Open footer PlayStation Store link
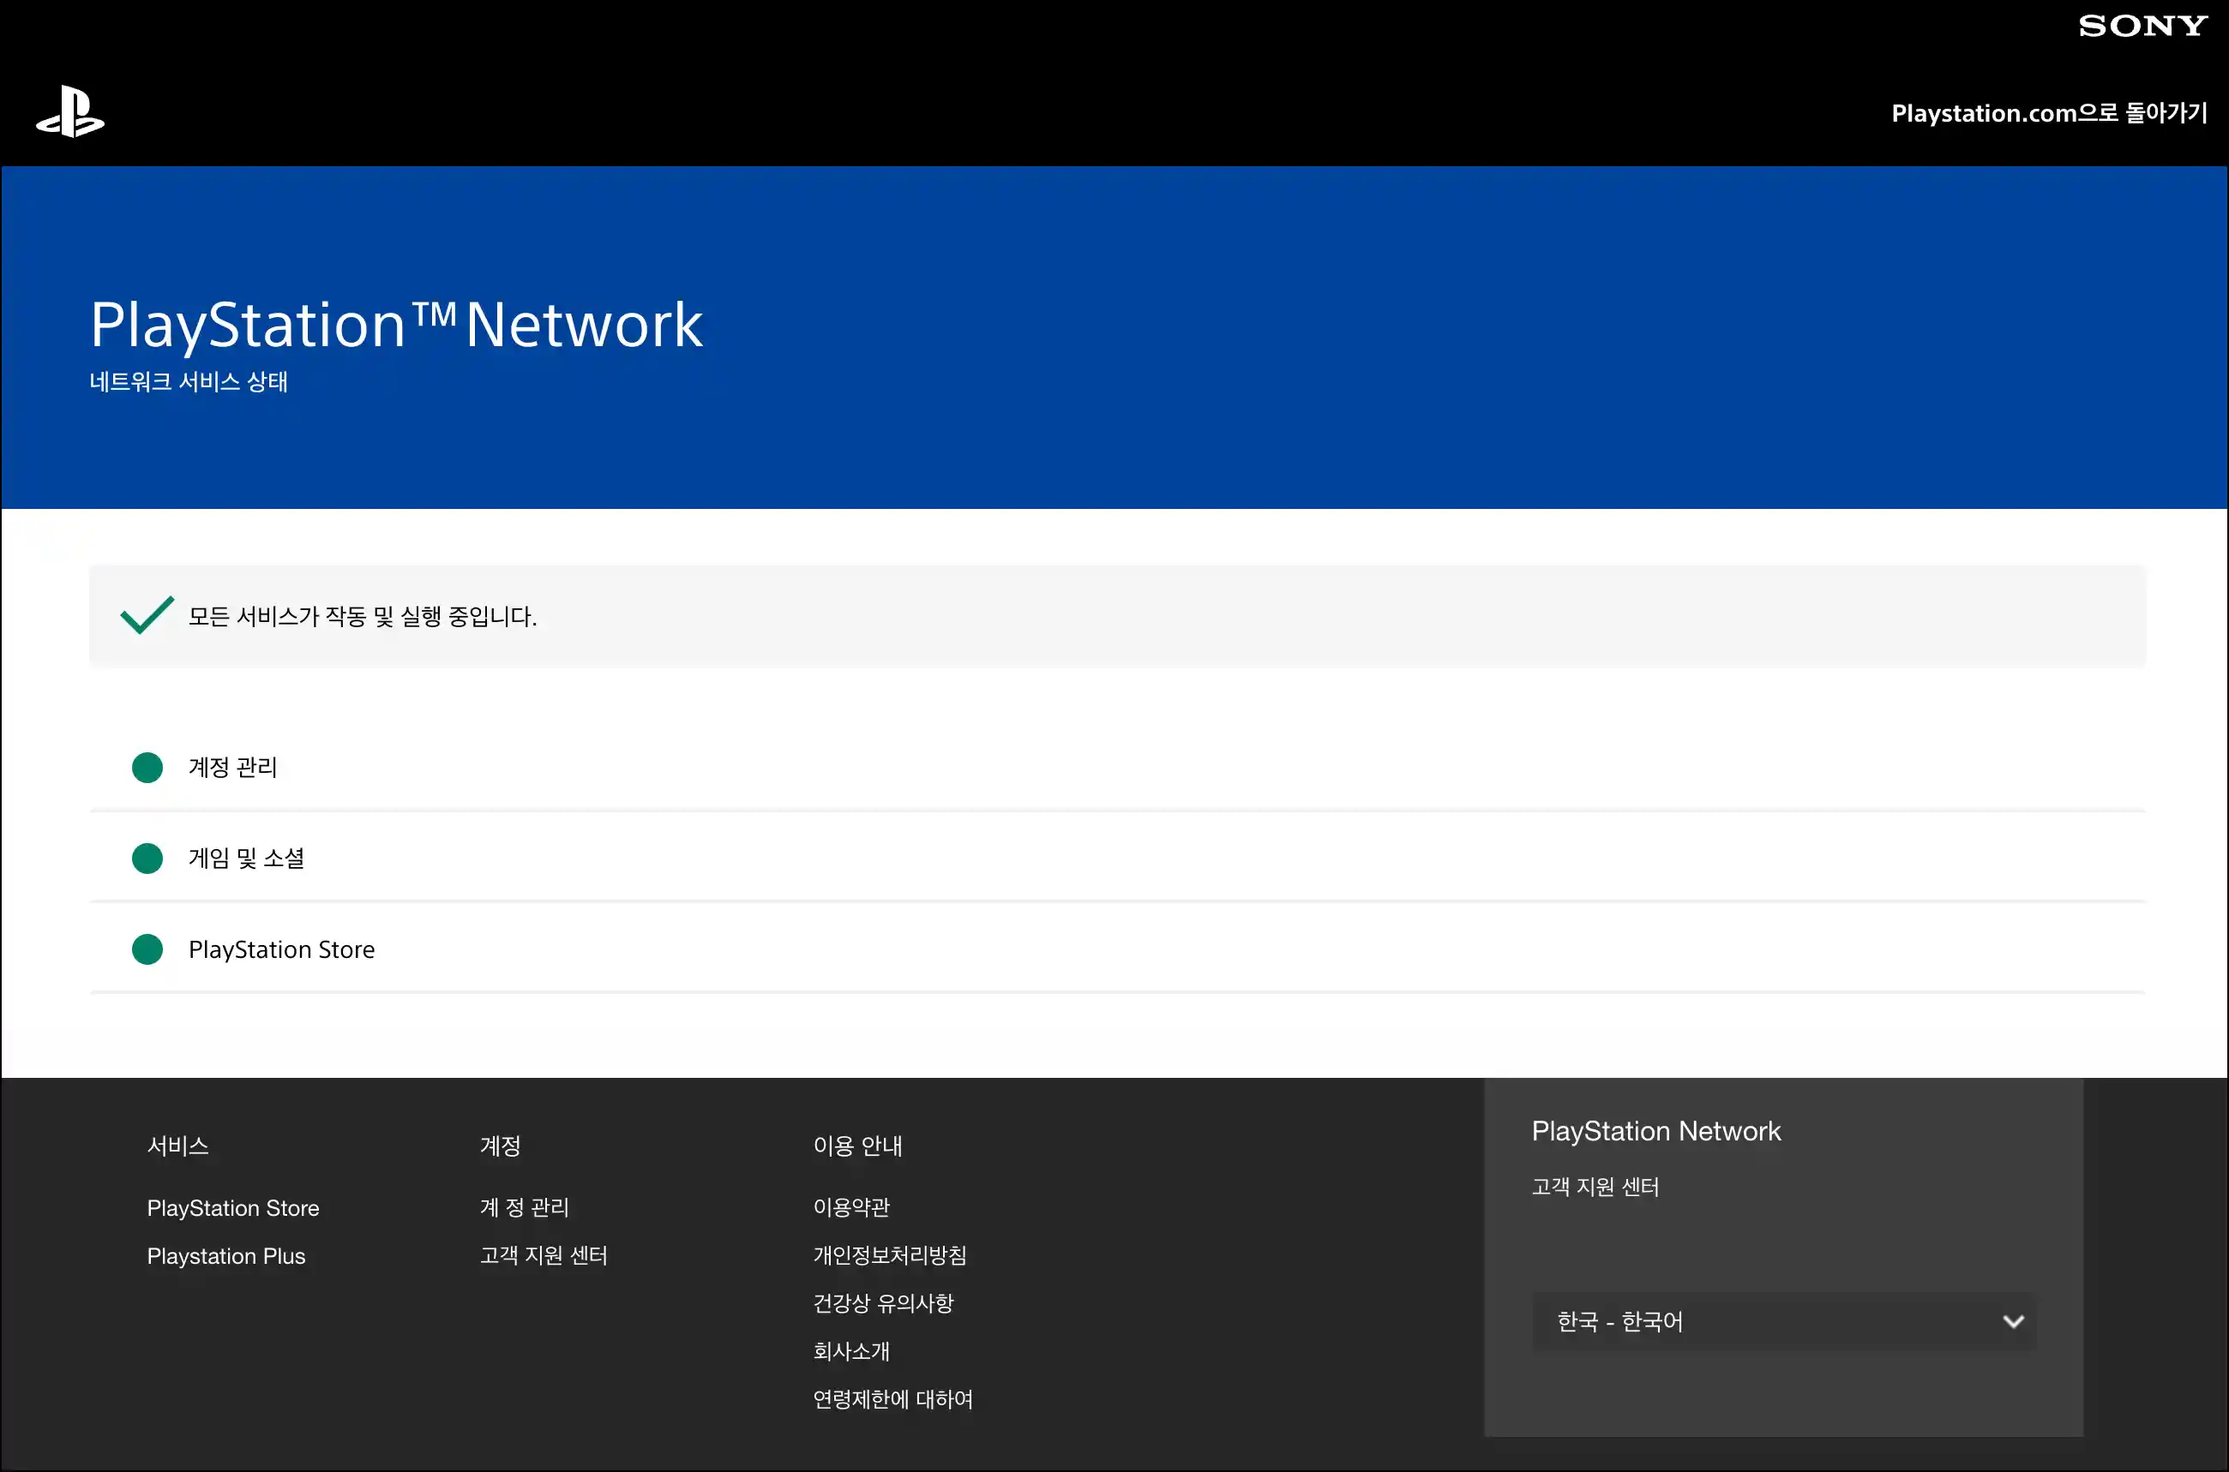 click(233, 1207)
